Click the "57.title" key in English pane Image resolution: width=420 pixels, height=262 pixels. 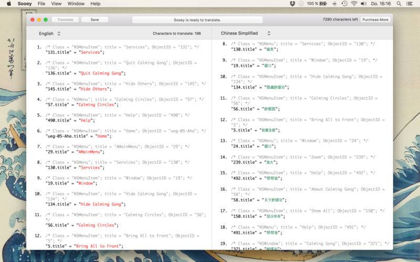[57, 104]
